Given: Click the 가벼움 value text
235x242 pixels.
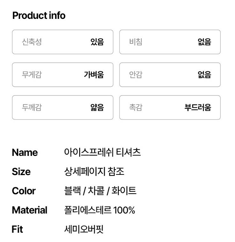Looking at the screenshot, I should click(94, 75).
